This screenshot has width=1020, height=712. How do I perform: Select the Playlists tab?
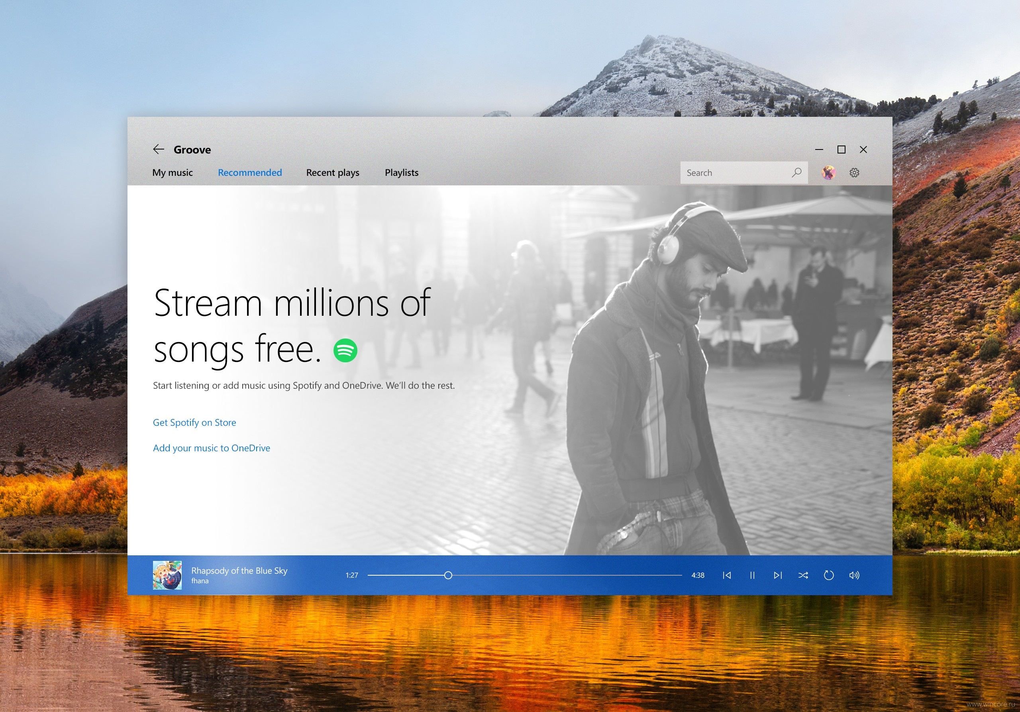(x=402, y=173)
